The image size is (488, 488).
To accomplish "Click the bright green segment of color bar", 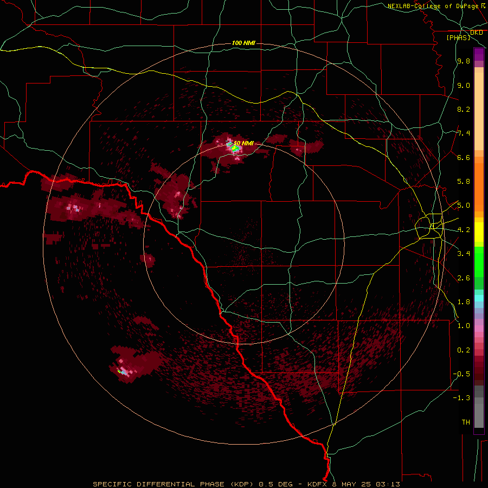I will [479, 261].
